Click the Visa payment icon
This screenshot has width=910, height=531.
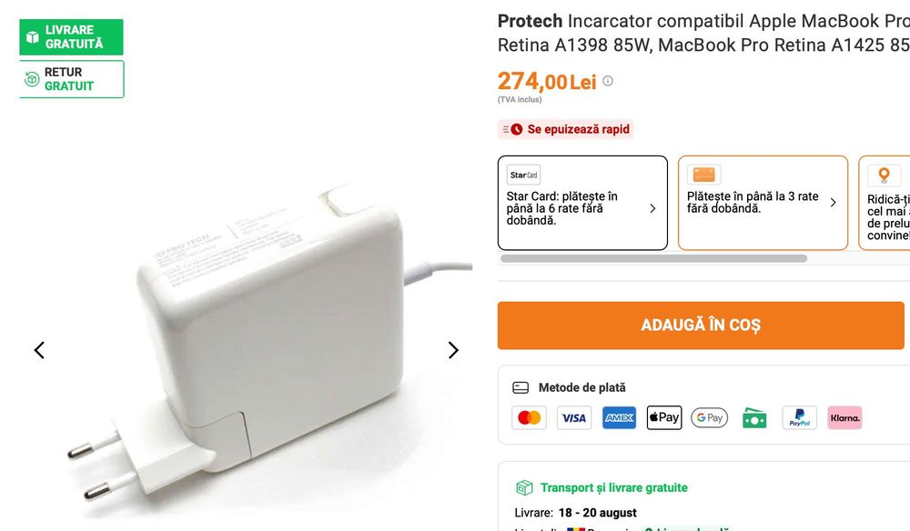point(574,418)
